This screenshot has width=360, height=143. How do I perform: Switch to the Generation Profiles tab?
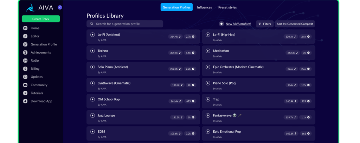tap(176, 7)
